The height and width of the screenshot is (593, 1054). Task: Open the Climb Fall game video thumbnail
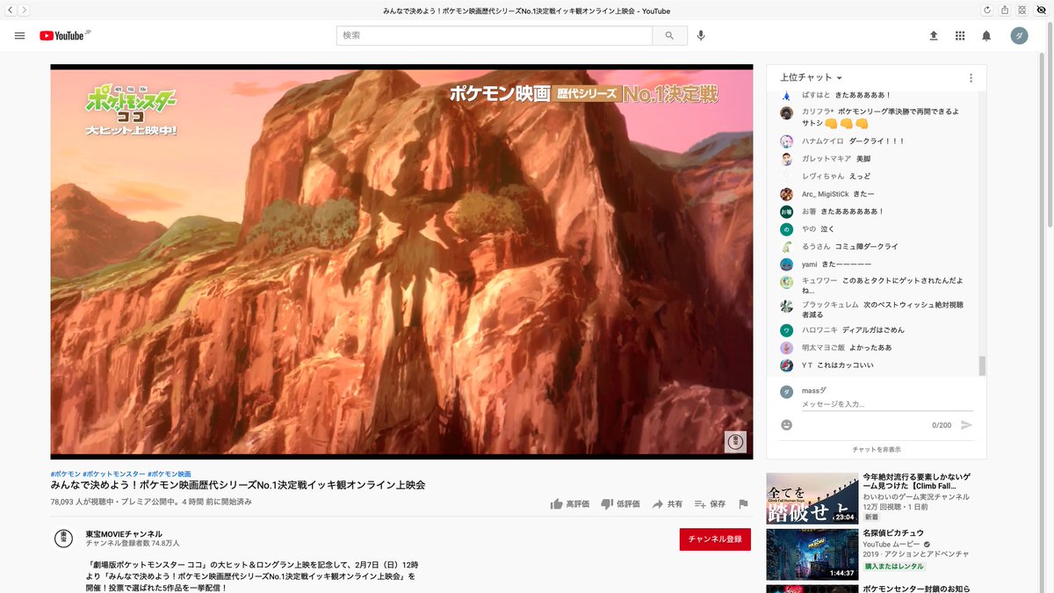pos(812,499)
